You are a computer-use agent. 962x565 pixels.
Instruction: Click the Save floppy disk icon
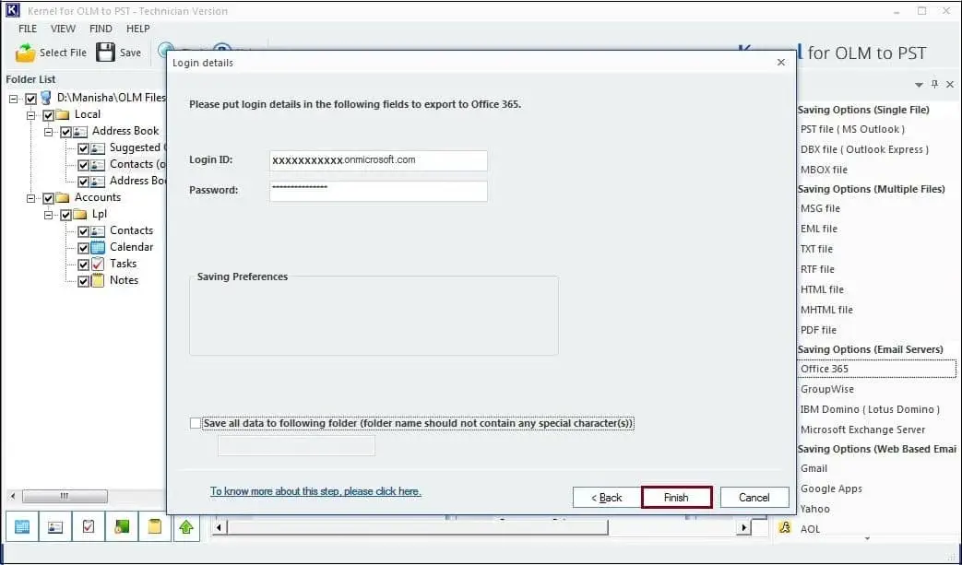[105, 53]
